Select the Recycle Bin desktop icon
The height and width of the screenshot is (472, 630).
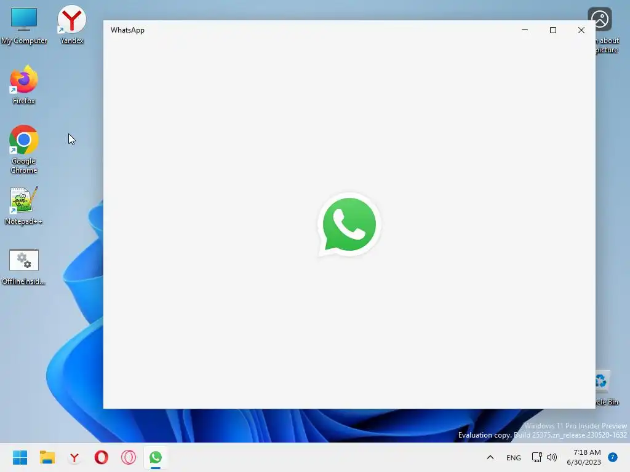click(x=607, y=388)
